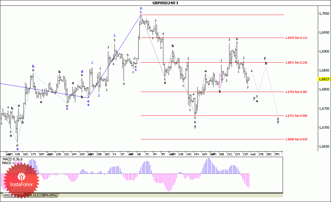The image size is (331, 202).
Task: Click the GBPUSD240-I chart title
Action: 165,3
